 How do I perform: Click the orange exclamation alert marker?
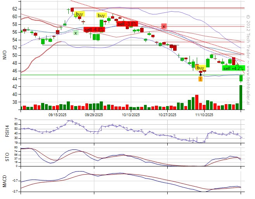coord(200,79)
